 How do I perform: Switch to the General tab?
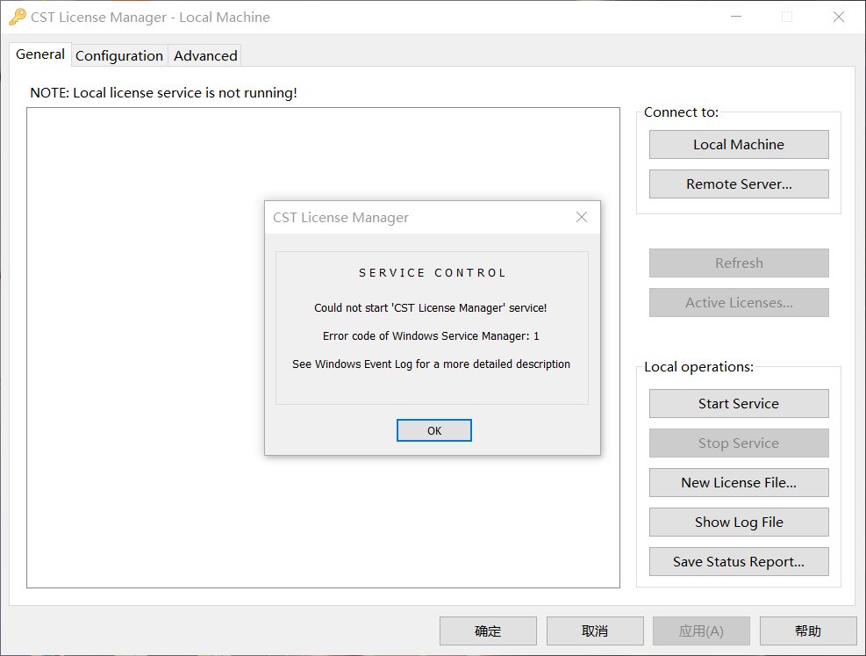click(x=40, y=54)
